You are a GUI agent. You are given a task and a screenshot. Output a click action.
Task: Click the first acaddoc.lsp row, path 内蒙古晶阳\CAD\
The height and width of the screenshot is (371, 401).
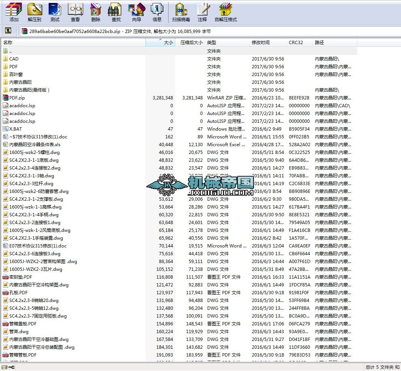click(x=179, y=105)
